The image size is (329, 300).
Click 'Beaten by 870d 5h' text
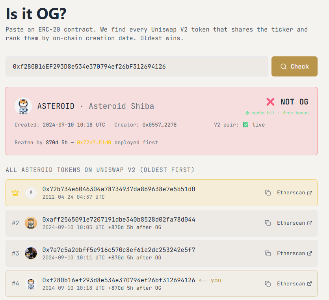pos(41,143)
